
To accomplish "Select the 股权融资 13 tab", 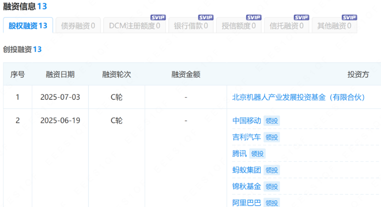I will point(28,26).
